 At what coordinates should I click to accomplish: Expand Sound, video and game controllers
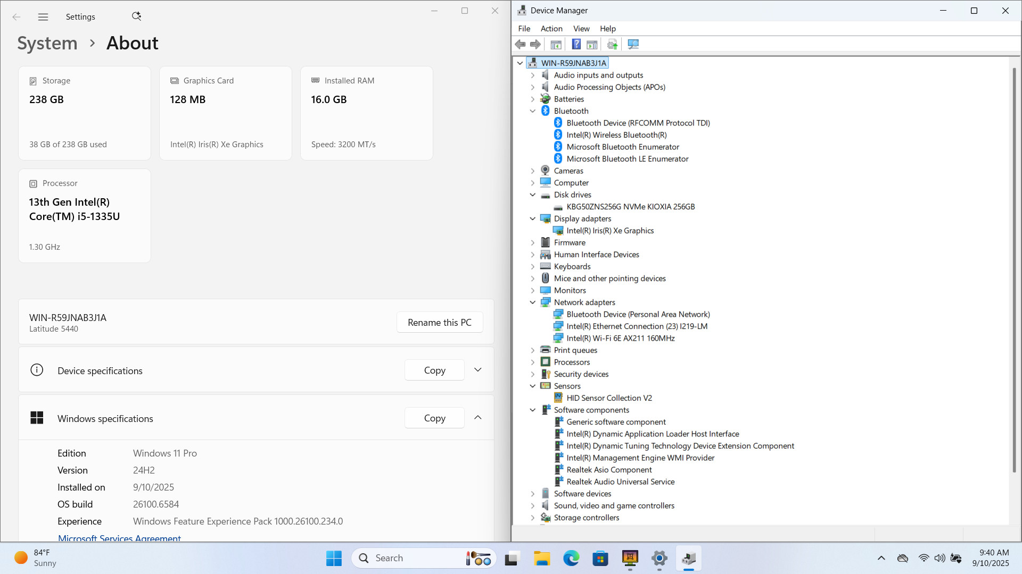coord(533,506)
